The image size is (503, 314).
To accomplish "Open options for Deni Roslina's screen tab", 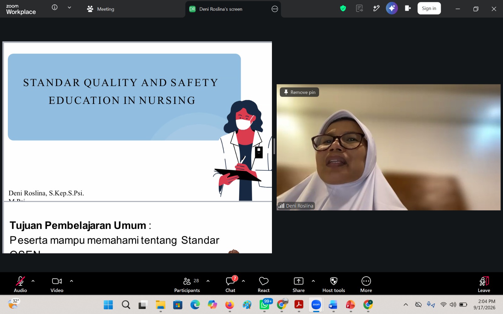I will click(275, 9).
